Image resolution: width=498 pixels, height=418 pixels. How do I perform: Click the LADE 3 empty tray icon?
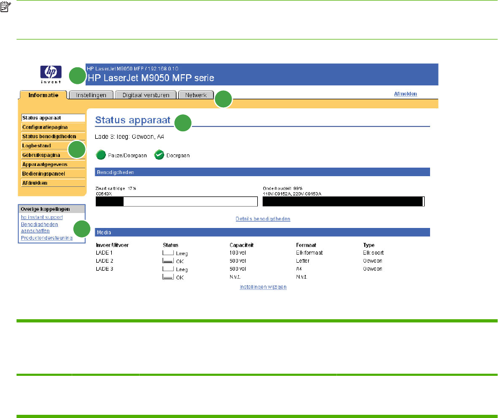(168, 269)
